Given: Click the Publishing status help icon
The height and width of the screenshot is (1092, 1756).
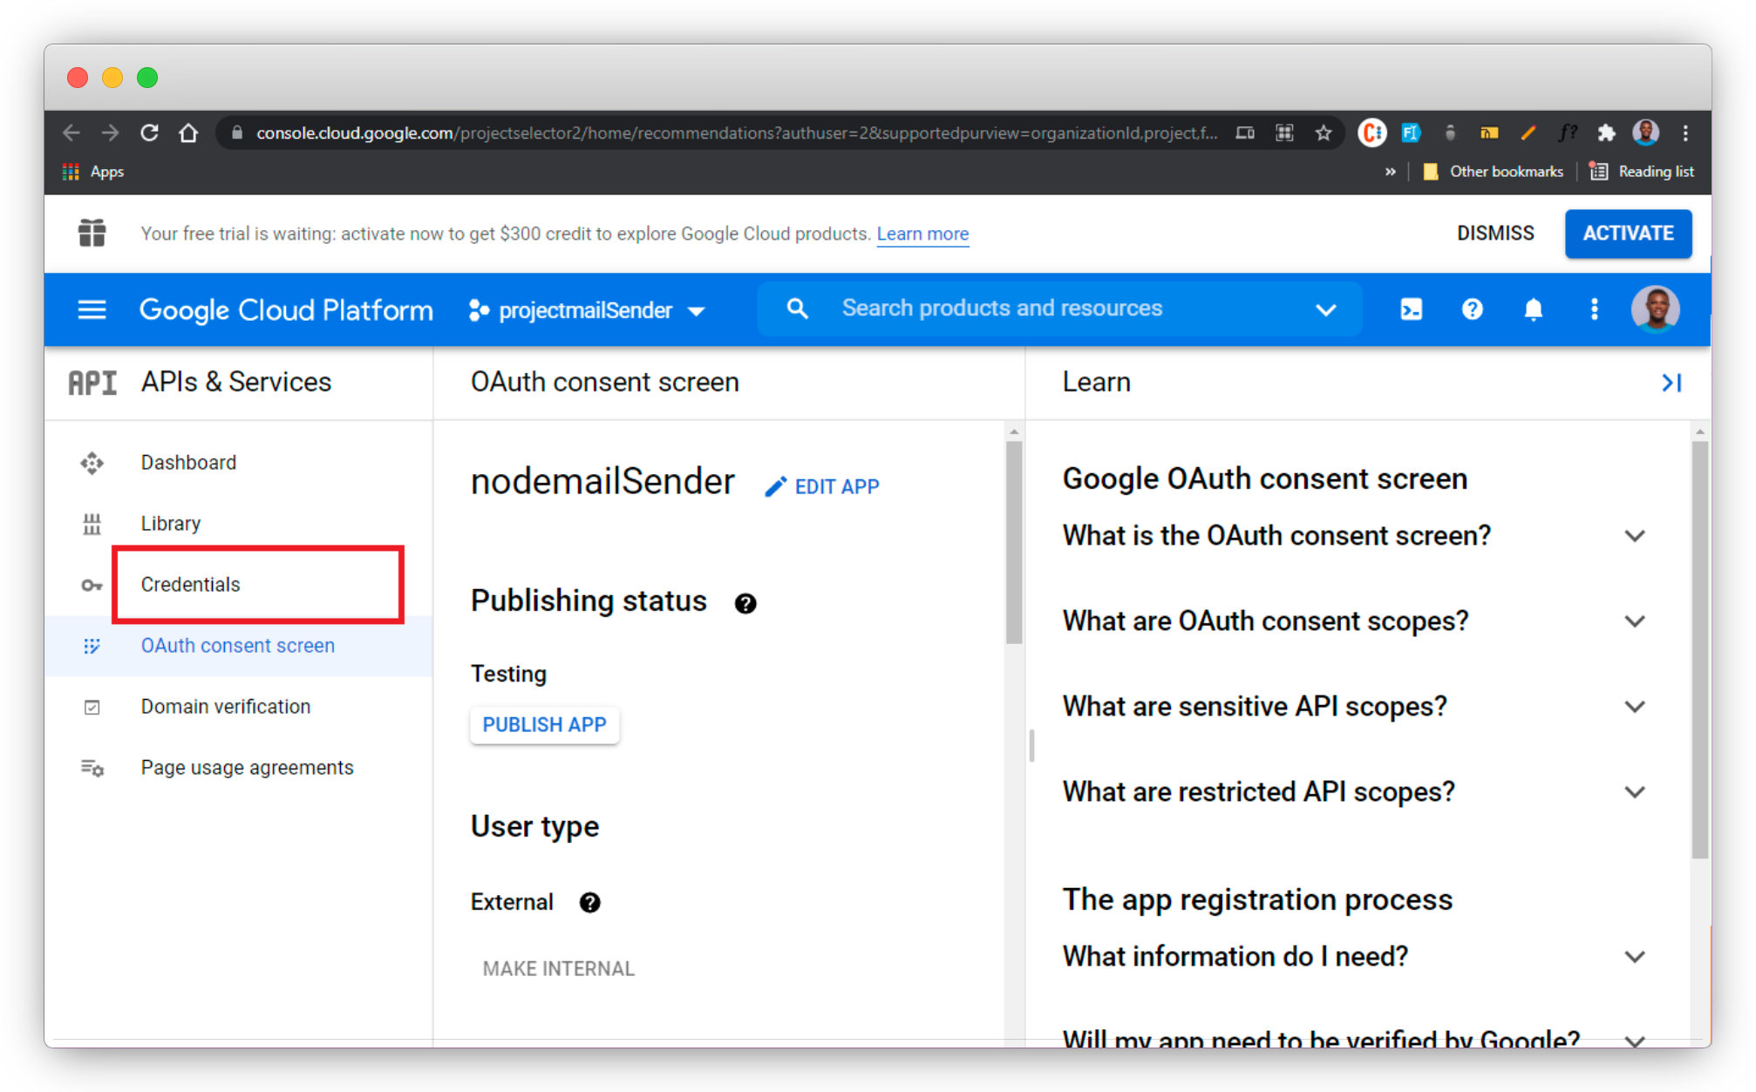Looking at the screenshot, I should (745, 603).
